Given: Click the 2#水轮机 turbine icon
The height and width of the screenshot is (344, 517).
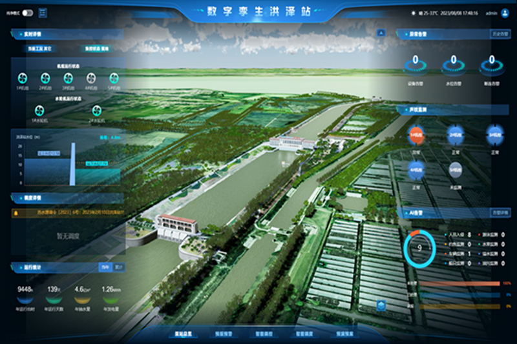Looking at the screenshot, I should (x=97, y=110).
